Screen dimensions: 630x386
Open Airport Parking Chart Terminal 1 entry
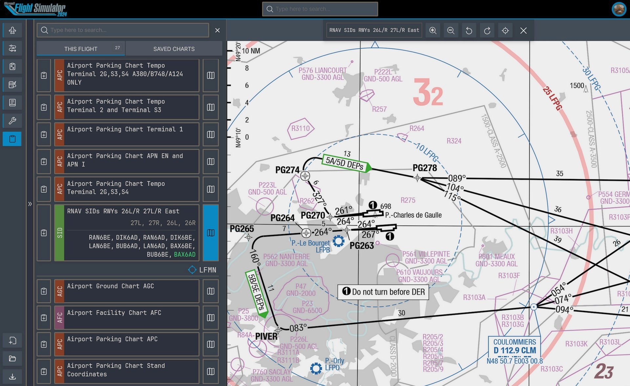[127, 134]
